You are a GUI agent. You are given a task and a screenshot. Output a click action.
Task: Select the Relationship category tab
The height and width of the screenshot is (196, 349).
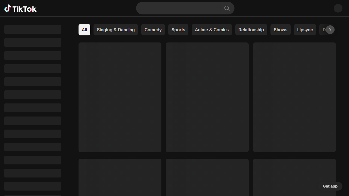tap(251, 30)
